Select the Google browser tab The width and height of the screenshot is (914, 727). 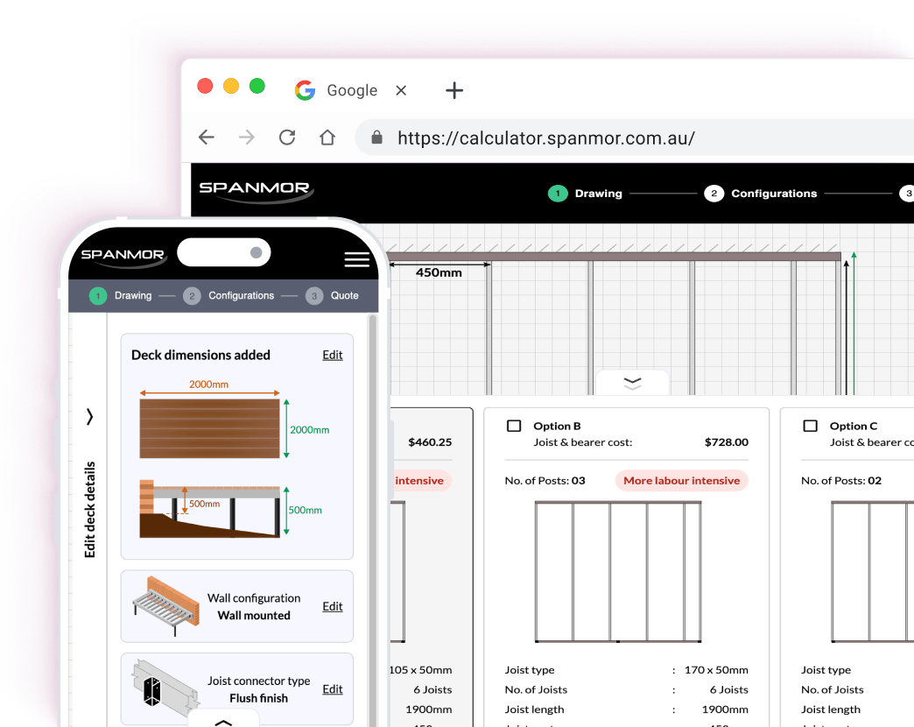336,90
